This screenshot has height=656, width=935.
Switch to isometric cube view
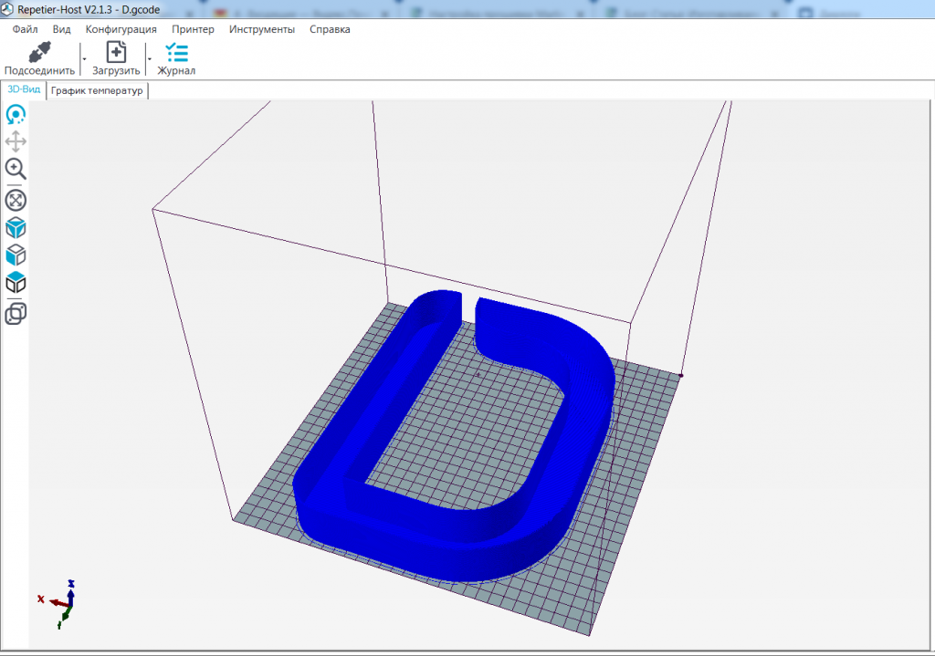16,227
